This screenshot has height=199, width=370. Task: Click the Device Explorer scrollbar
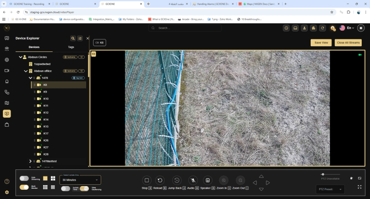click(x=88, y=65)
